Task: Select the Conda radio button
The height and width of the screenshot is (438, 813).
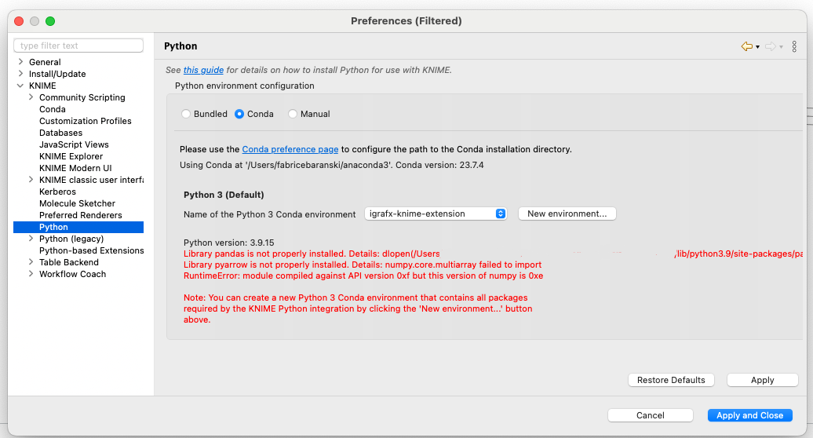Action: click(239, 114)
